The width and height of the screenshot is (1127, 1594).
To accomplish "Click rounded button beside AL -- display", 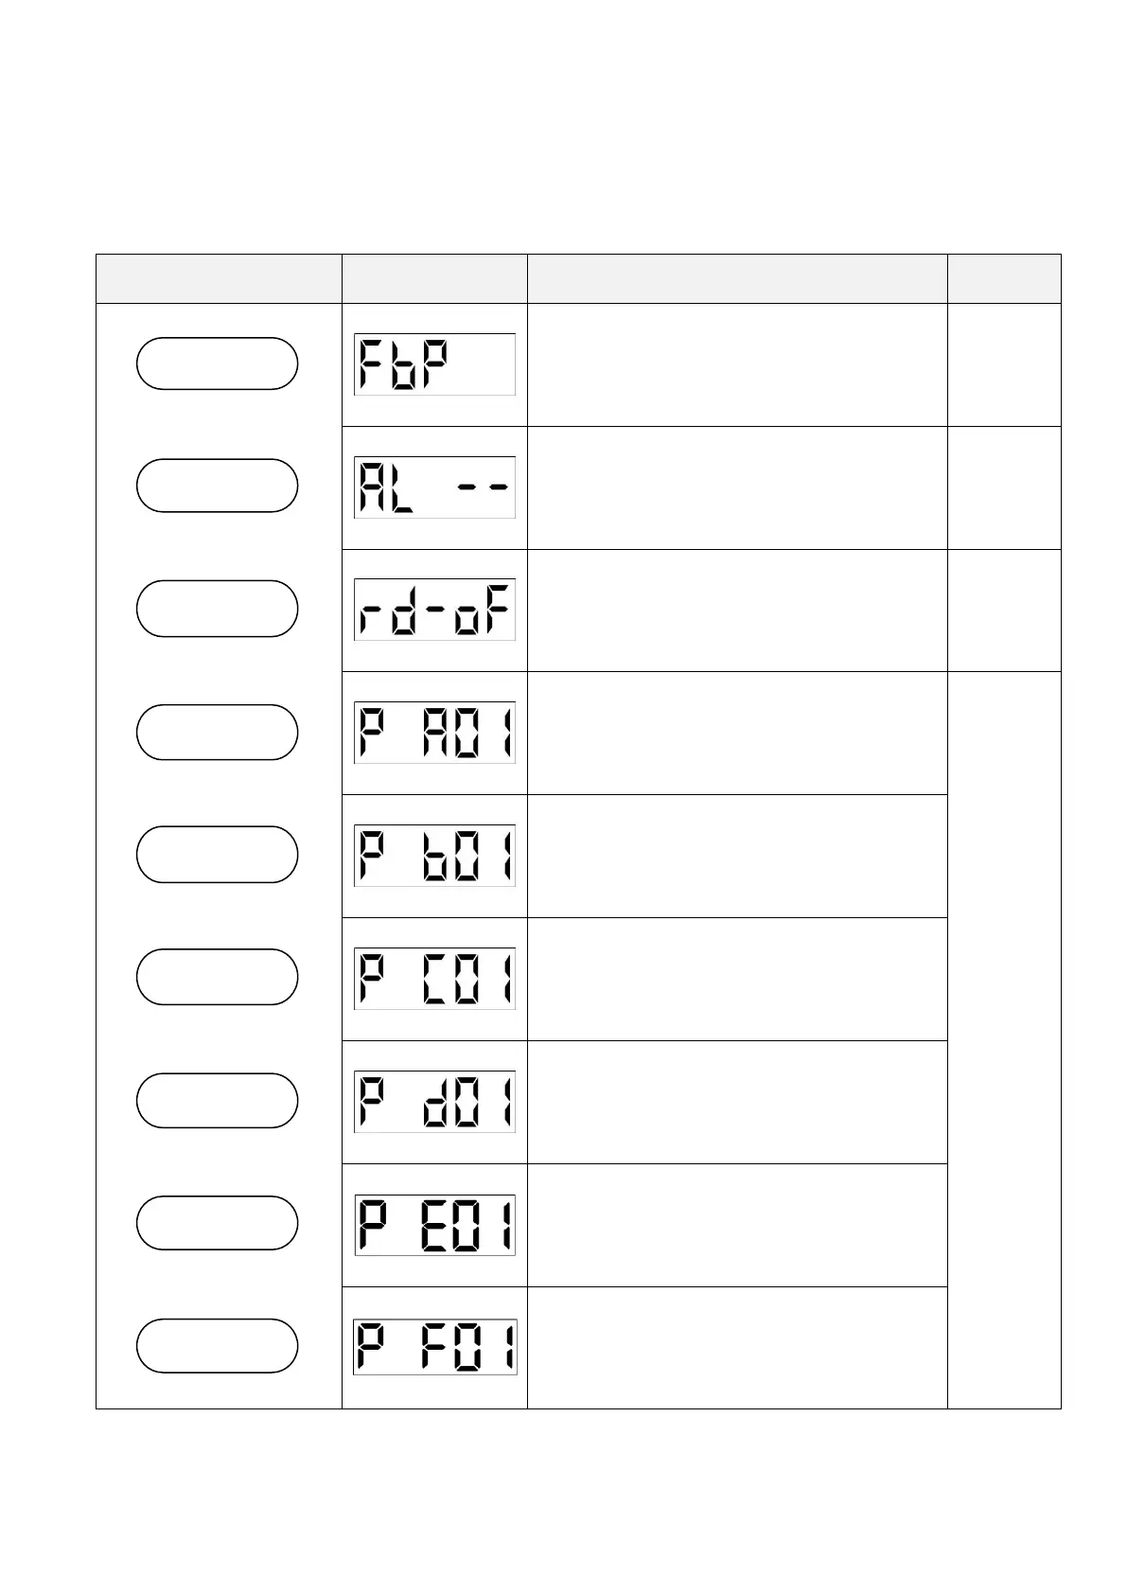I will (218, 486).
